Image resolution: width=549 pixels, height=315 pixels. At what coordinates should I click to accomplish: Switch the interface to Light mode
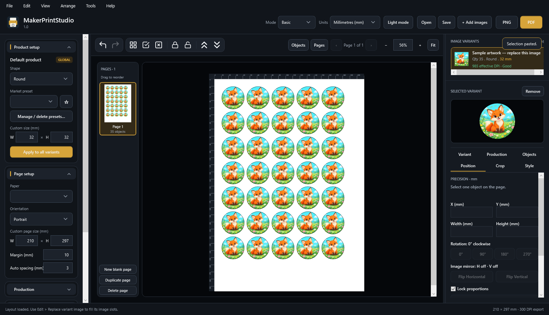398,22
